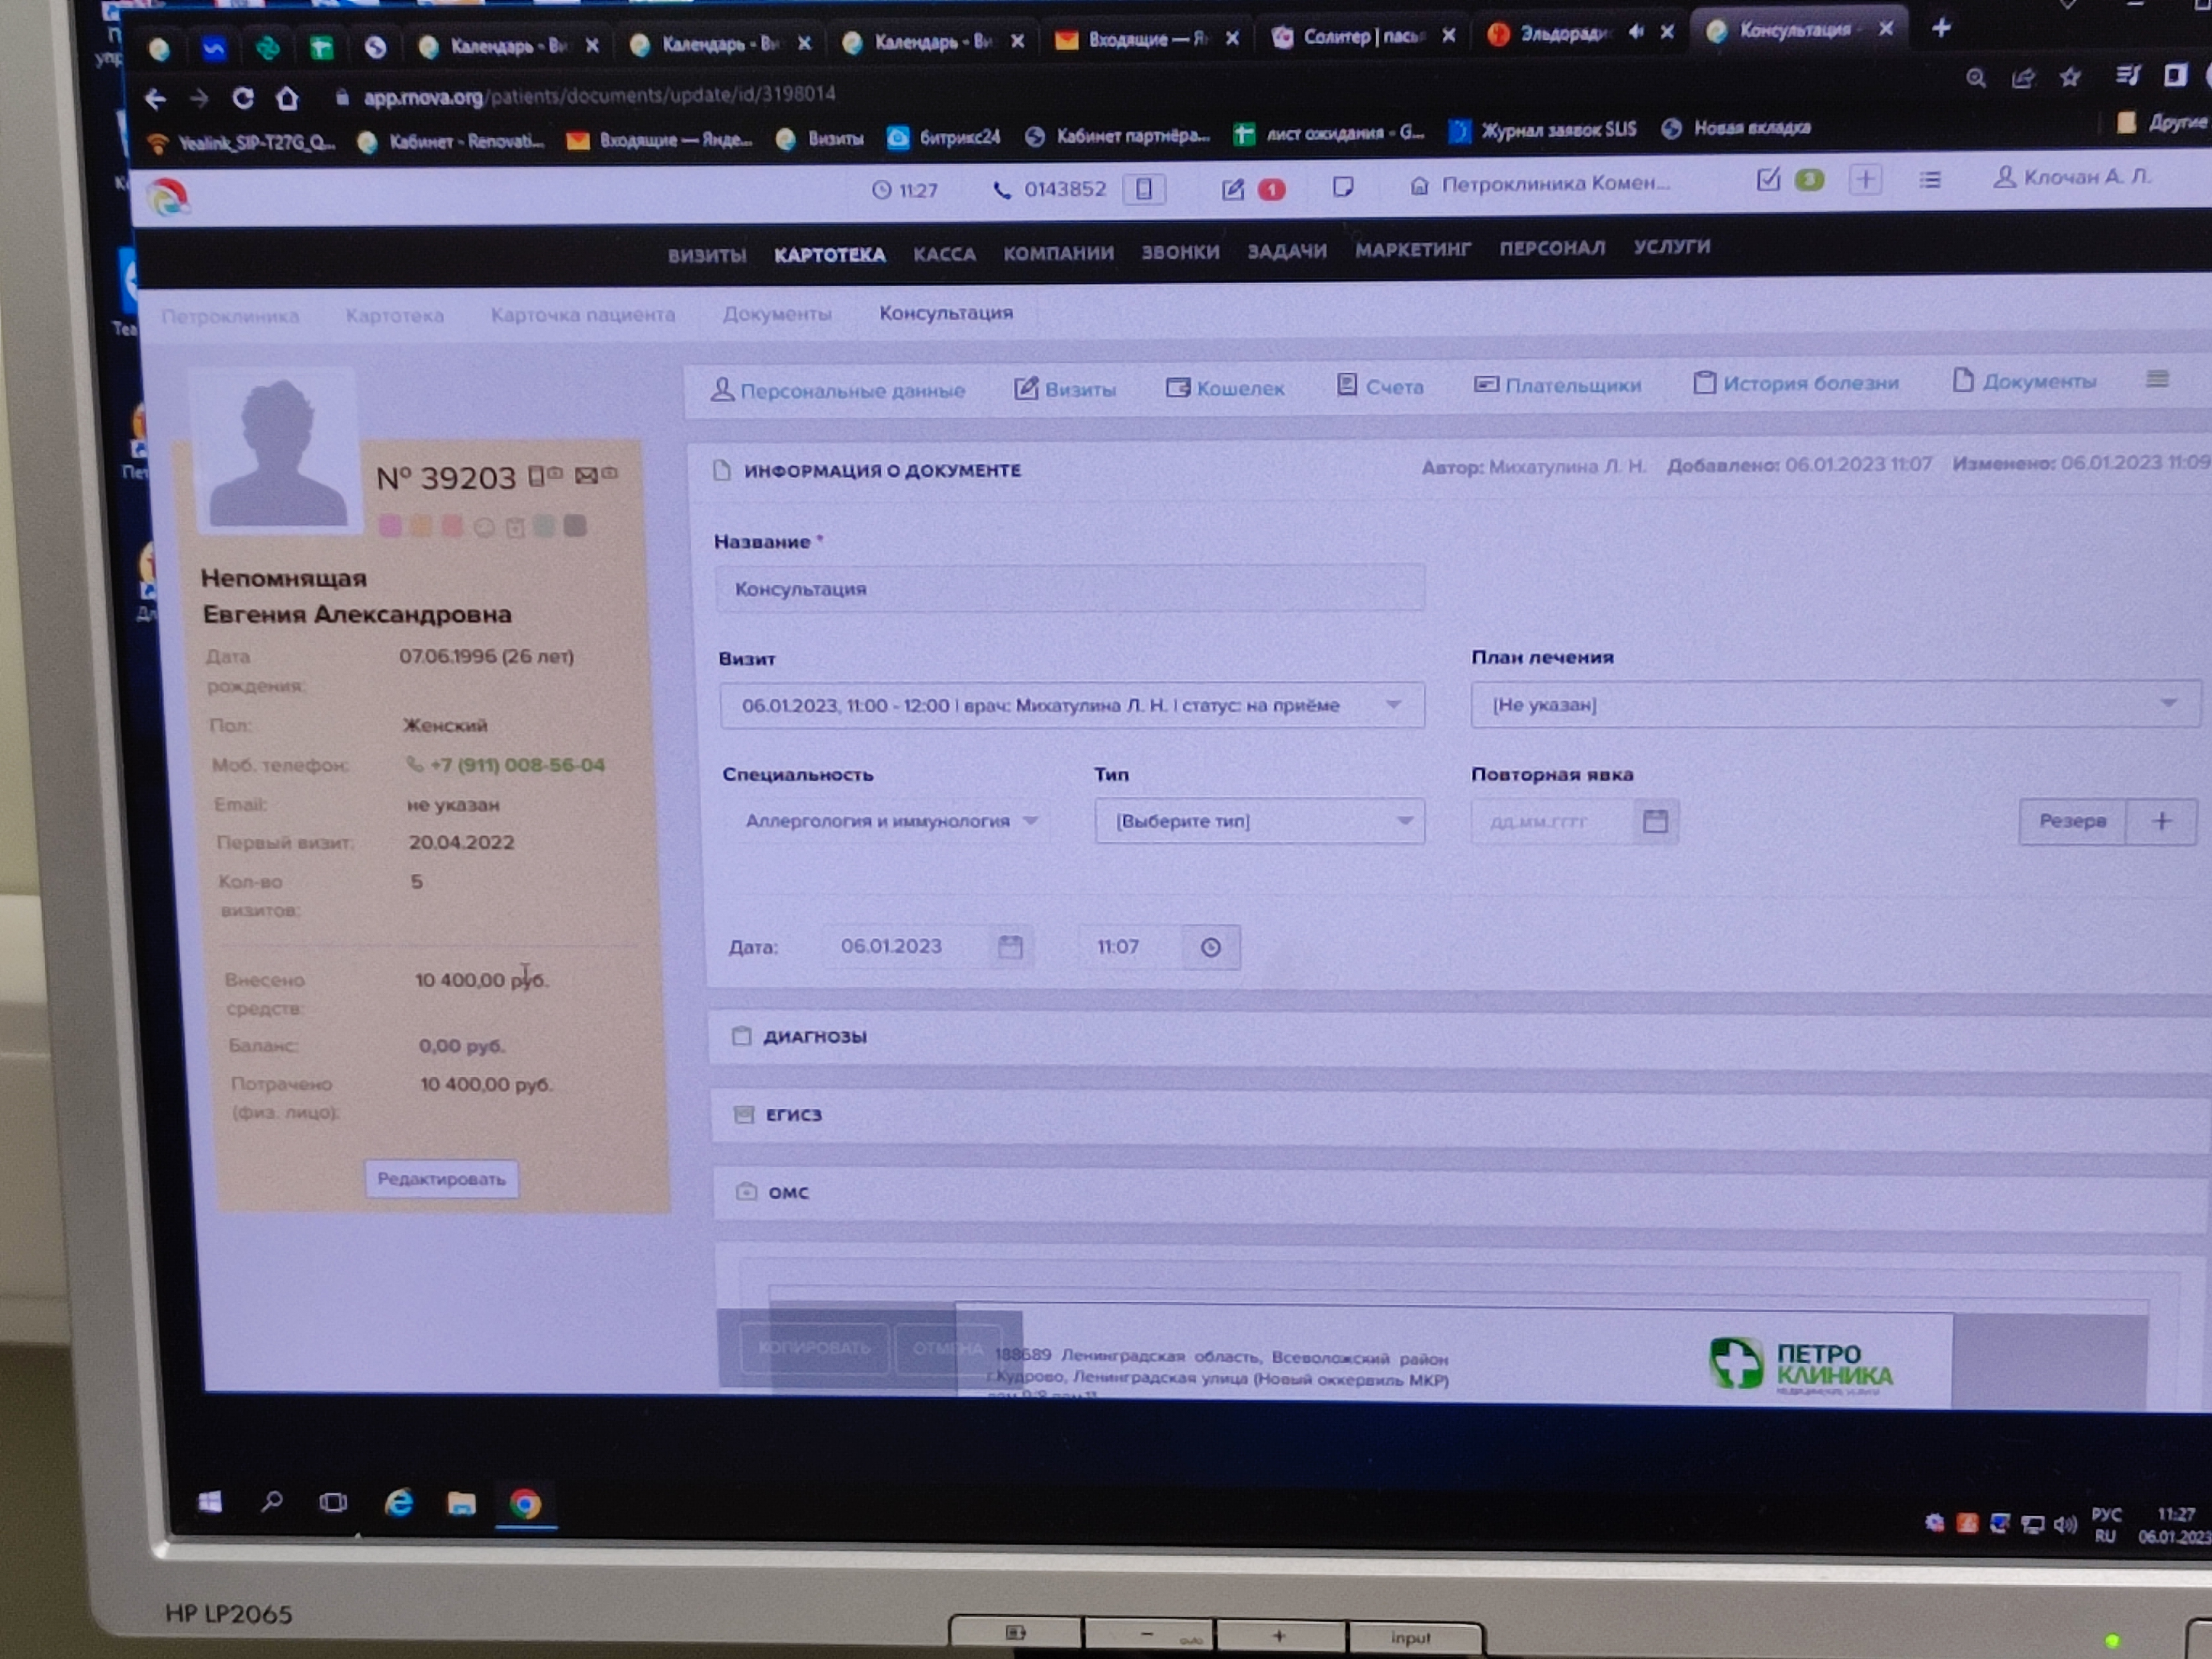Click the Редактировать button

441,1179
